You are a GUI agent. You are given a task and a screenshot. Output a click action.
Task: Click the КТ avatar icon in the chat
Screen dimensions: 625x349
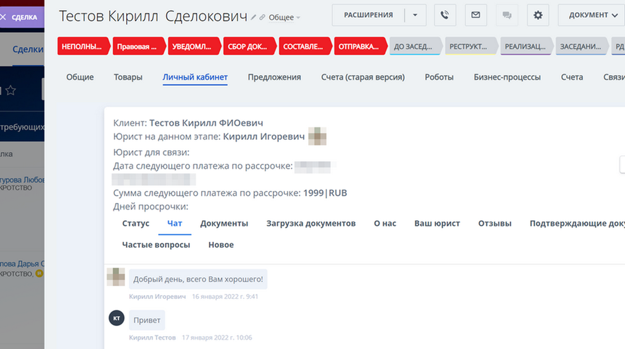[116, 318]
